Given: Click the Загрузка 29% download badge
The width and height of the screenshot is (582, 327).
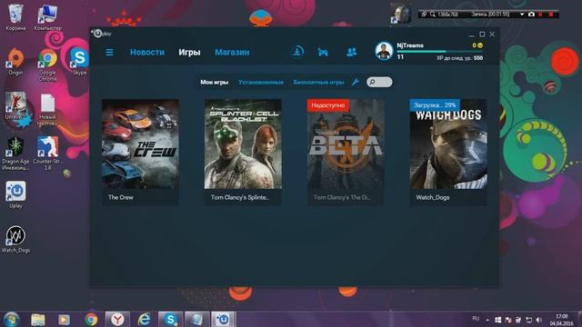Looking at the screenshot, I should (x=435, y=105).
